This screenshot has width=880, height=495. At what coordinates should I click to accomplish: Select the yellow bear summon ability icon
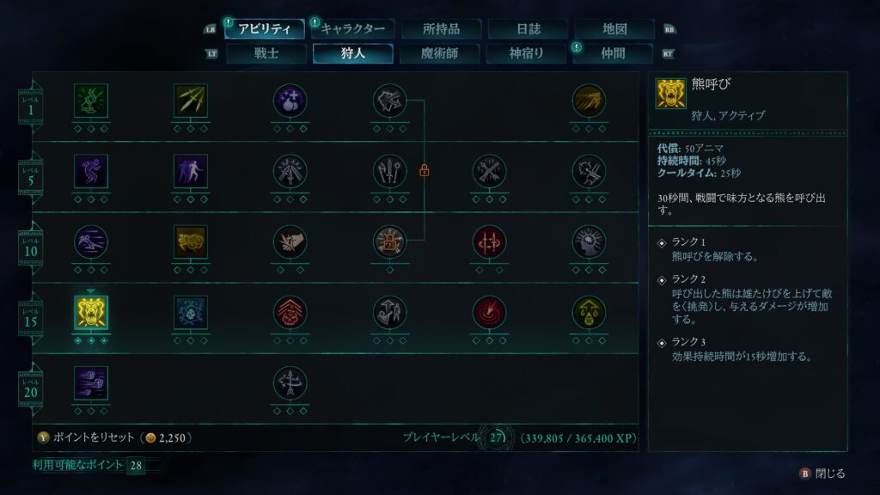[x=91, y=313]
